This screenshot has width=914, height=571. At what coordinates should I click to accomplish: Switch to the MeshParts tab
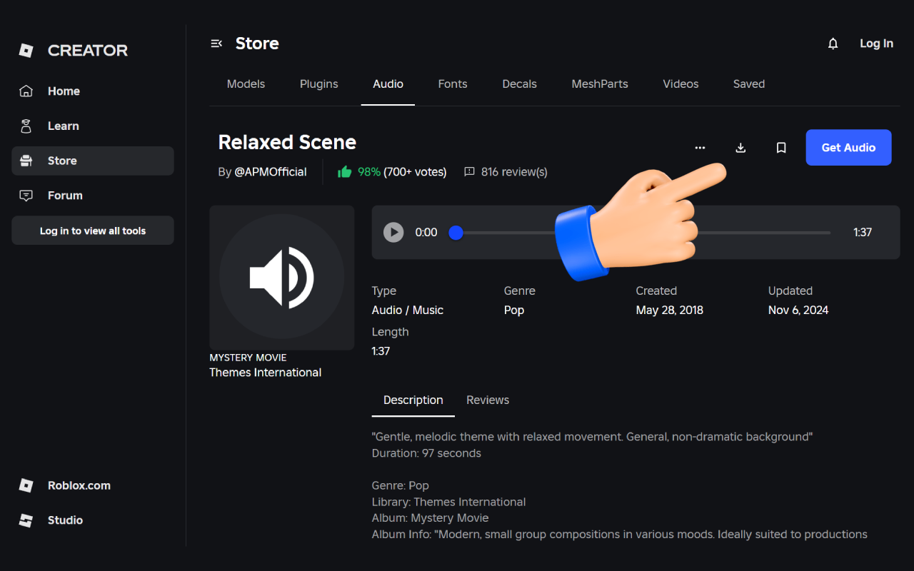click(x=600, y=84)
